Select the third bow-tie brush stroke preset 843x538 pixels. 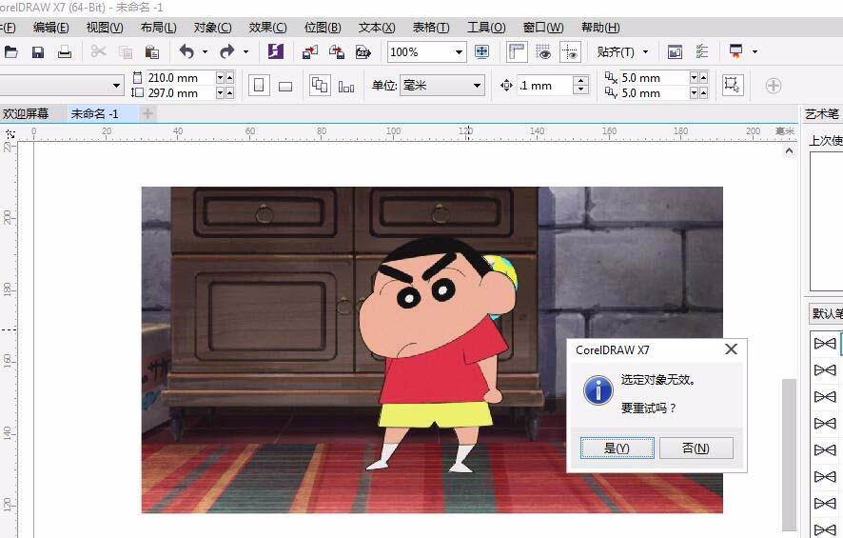[825, 396]
